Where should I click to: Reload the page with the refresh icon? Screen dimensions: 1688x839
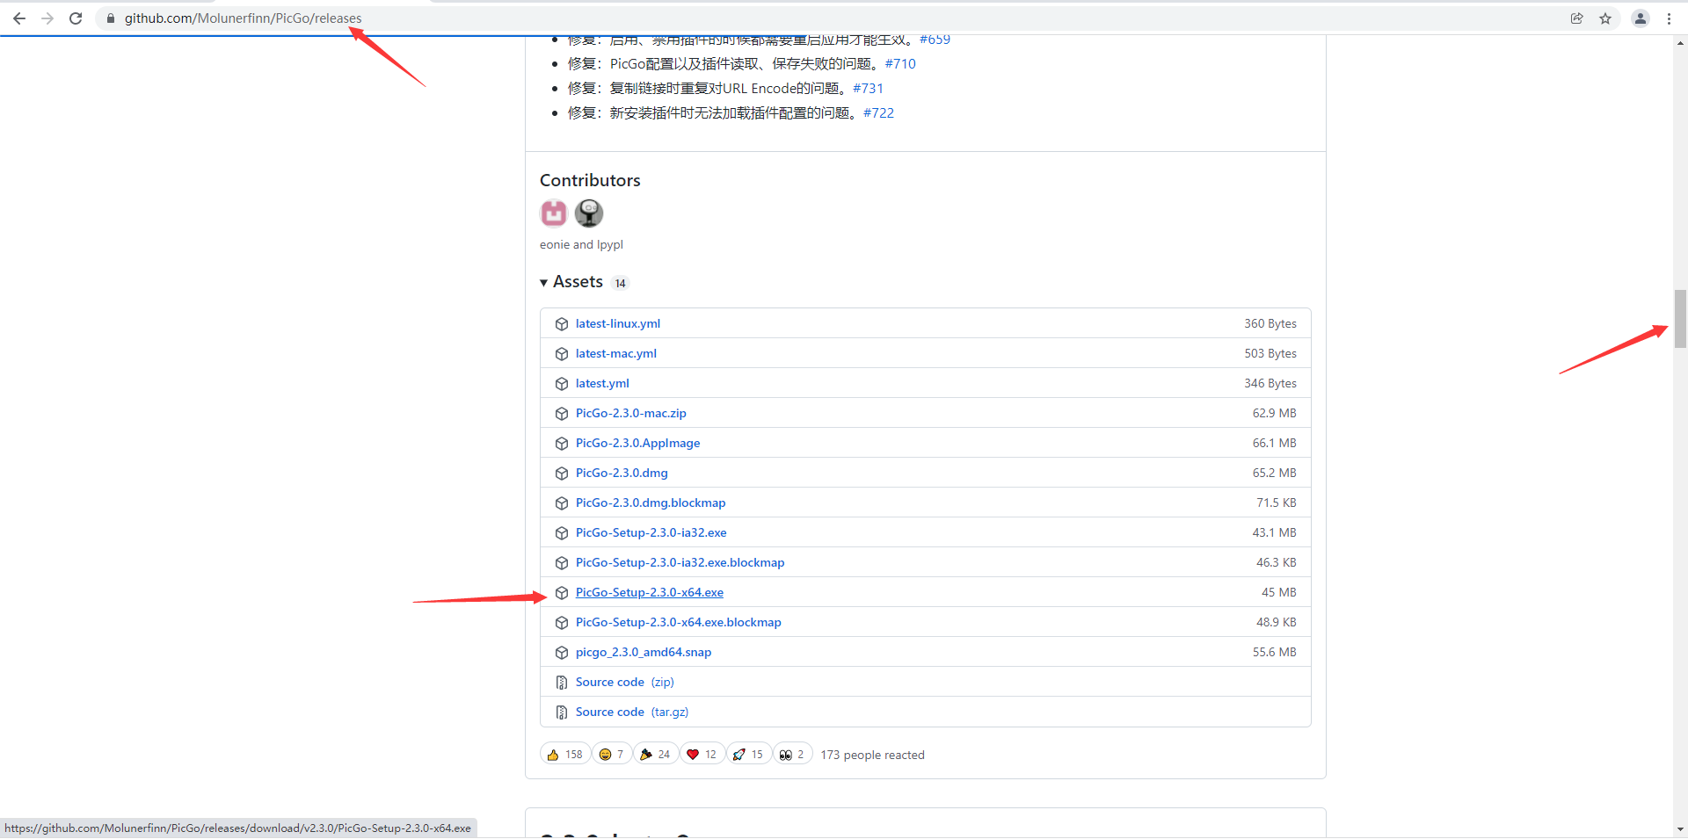76,18
